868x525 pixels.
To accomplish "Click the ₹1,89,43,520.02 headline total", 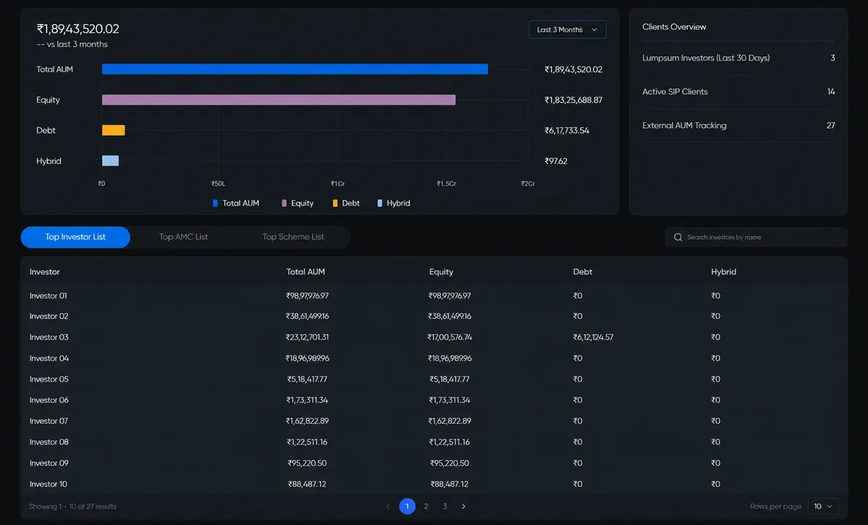I will pos(78,29).
